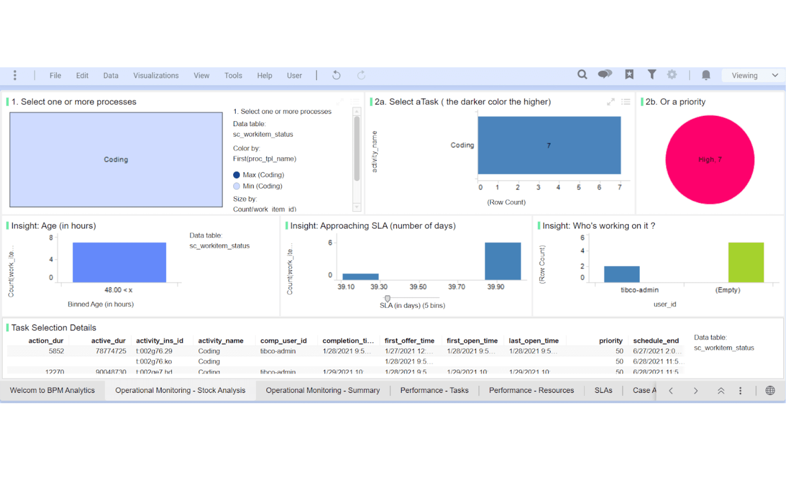Viewport: 786px width, 493px height.
Task: Select the (Empty) green user bar
Action: click(x=746, y=262)
